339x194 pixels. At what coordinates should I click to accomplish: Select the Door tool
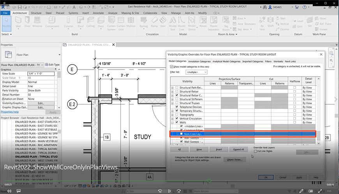coord(27,23)
